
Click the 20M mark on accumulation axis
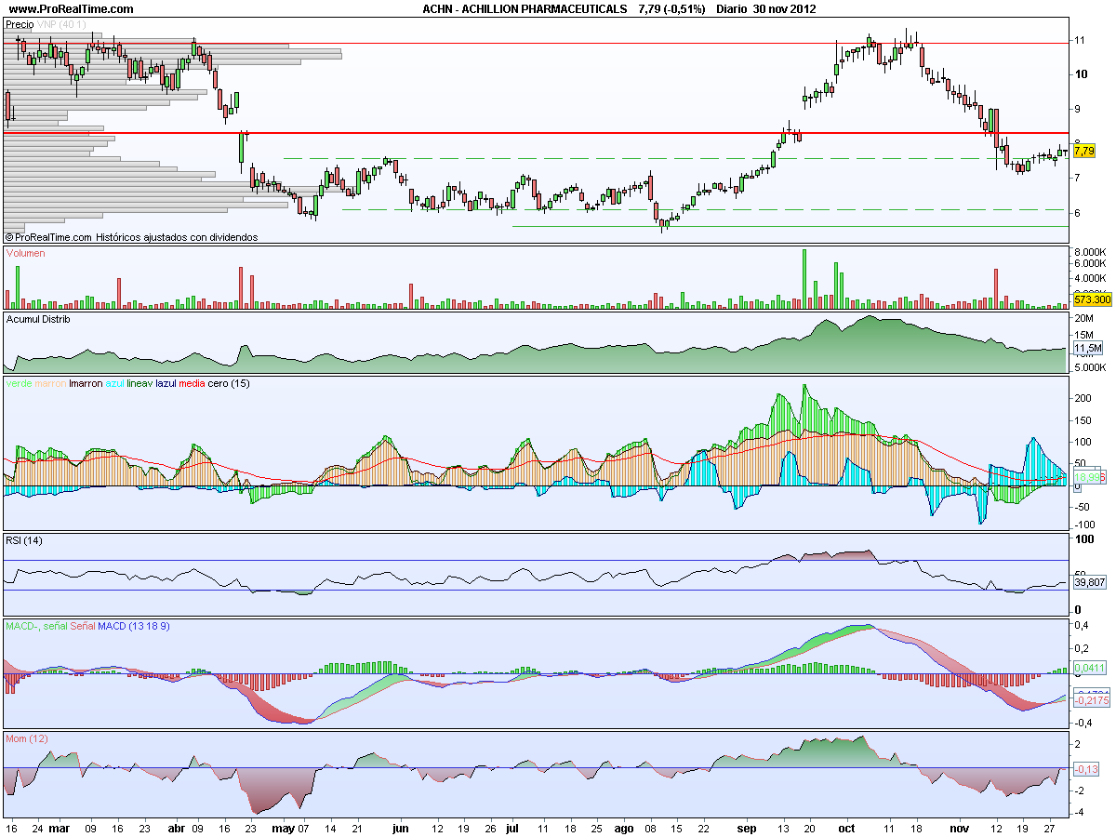click(1083, 318)
